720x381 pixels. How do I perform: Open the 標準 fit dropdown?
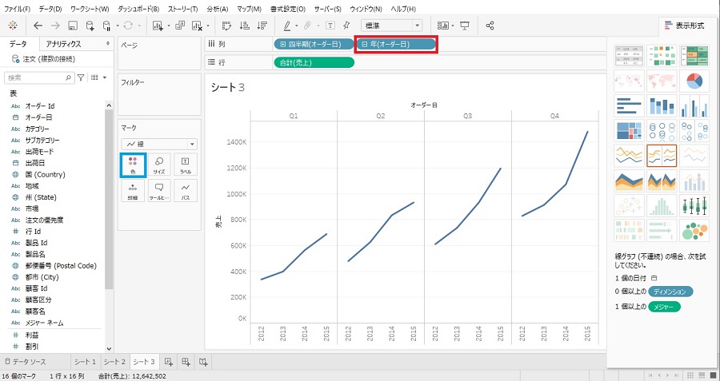393,26
